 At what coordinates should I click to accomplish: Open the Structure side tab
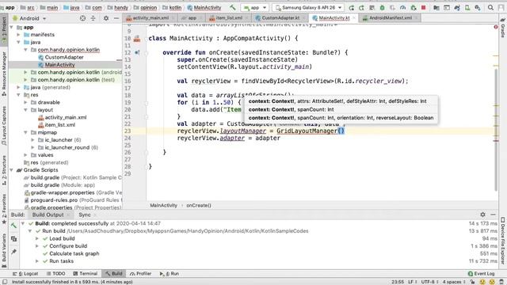pos(4,170)
